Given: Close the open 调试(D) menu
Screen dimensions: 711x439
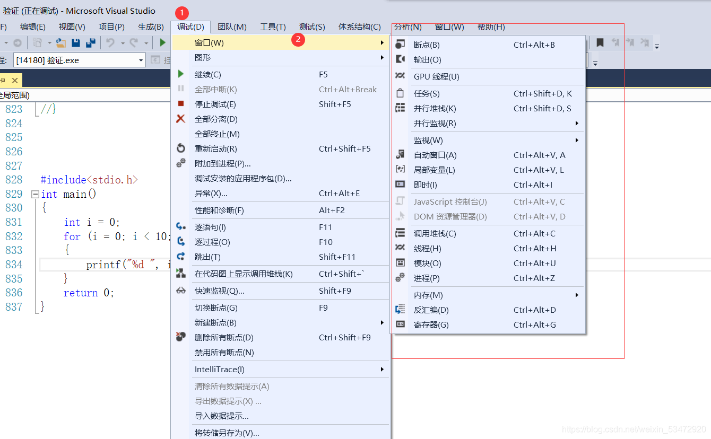Looking at the screenshot, I should pos(190,27).
